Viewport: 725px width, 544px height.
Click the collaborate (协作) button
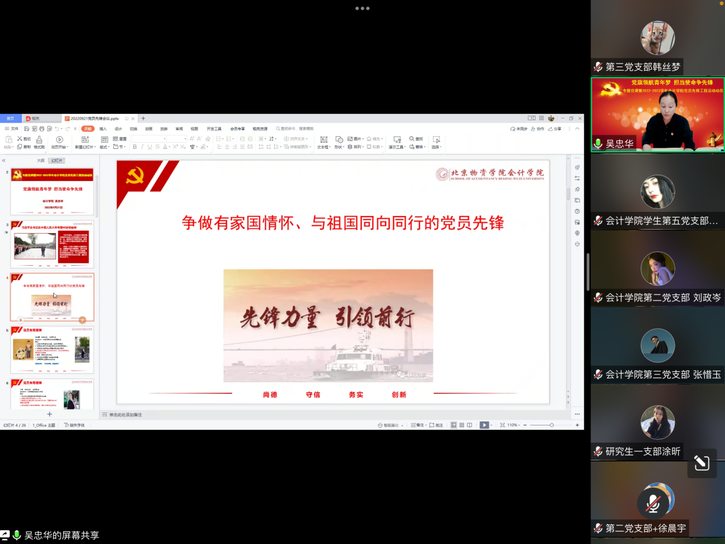point(537,129)
